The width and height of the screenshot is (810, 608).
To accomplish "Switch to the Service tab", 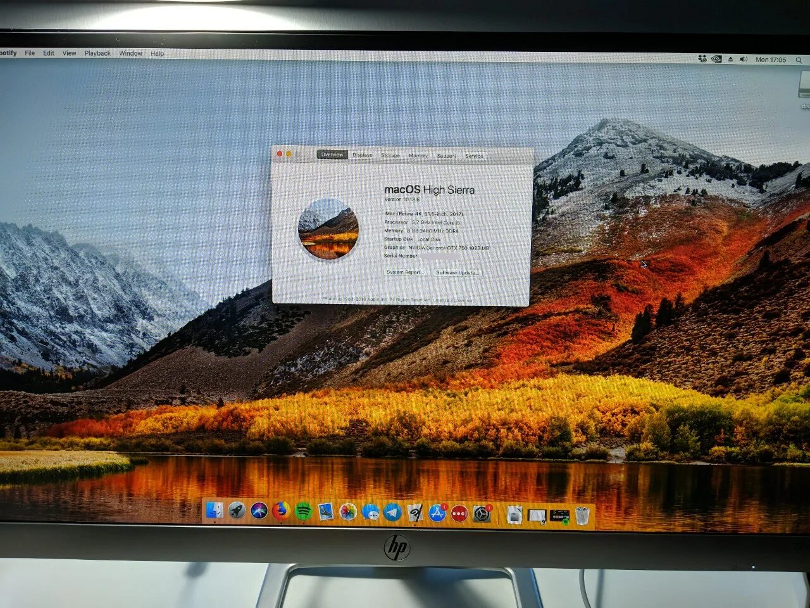I will [x=474, y=156].
